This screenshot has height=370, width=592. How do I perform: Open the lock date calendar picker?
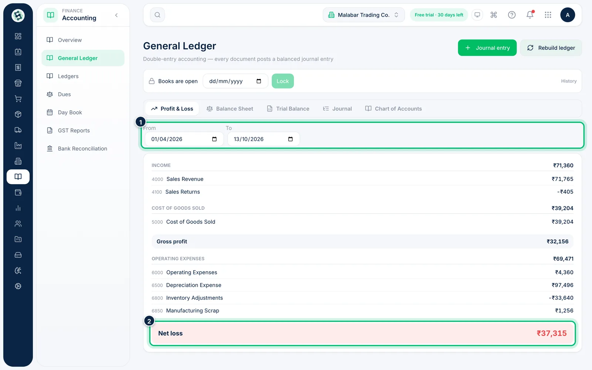(259, 81)
